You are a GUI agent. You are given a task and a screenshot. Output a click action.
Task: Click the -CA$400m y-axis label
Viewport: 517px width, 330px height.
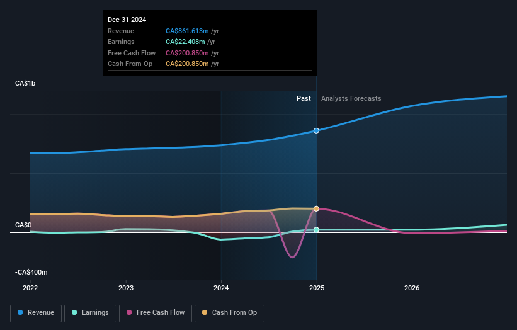pos(31,272)
